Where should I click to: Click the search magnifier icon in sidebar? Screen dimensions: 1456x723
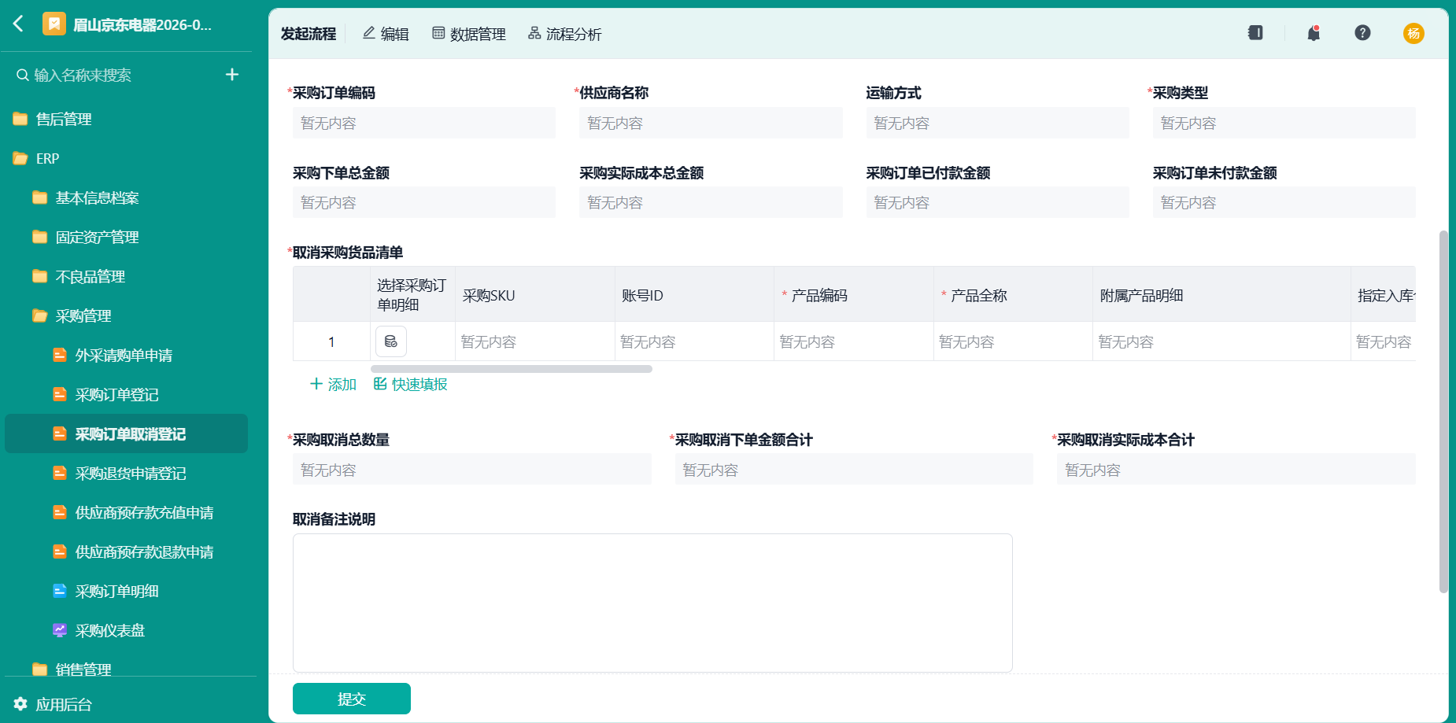23,75
